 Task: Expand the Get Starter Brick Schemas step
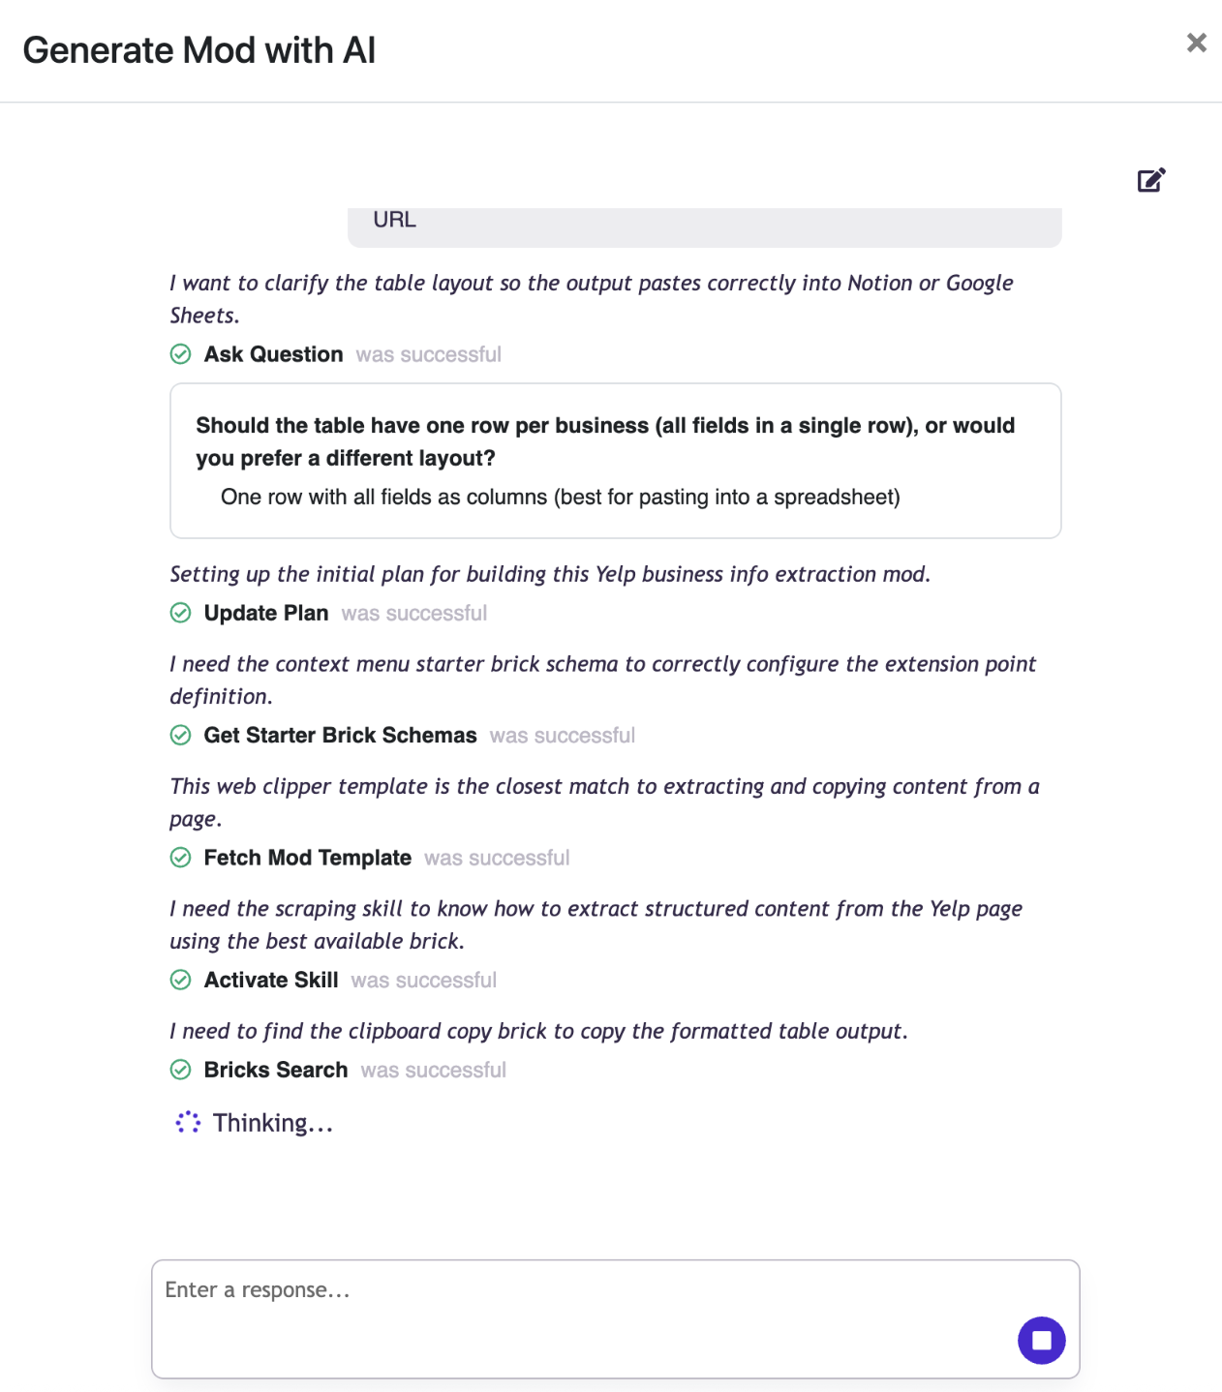tap(340, 735)
